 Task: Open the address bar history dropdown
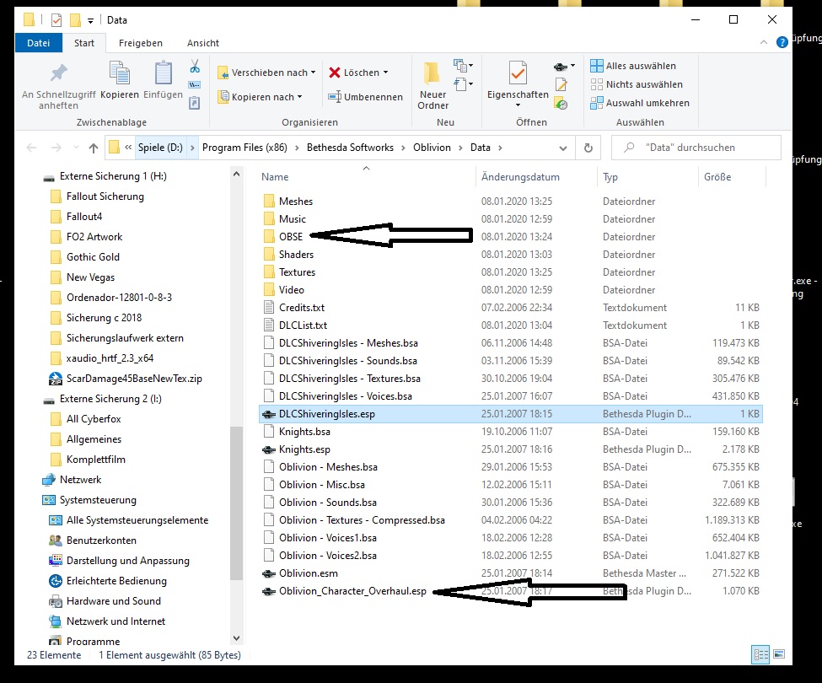563,148
